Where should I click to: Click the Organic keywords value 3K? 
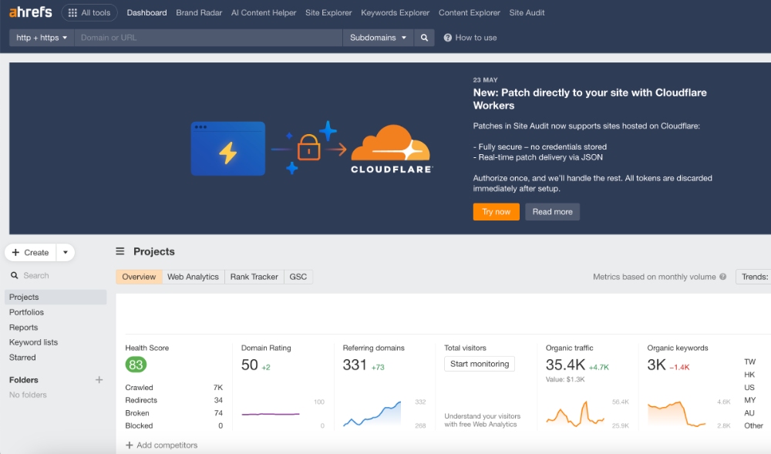tap(656, 365)
